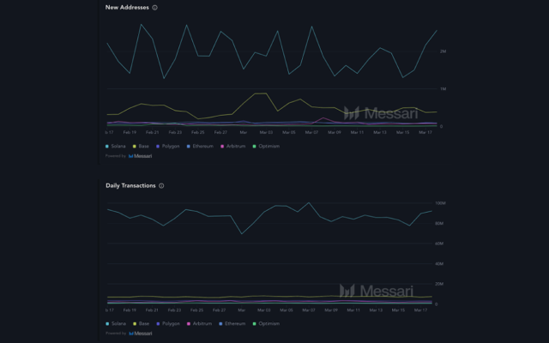Click the info icon beside New Addresses
The width and height of the screenshot is (549, 343).
(x=154, y=8)
